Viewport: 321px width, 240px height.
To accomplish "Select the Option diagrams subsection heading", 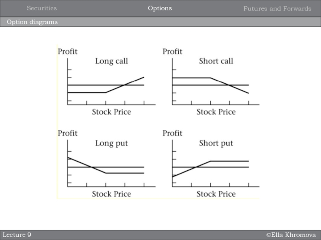I will click(x=32, y=22).
